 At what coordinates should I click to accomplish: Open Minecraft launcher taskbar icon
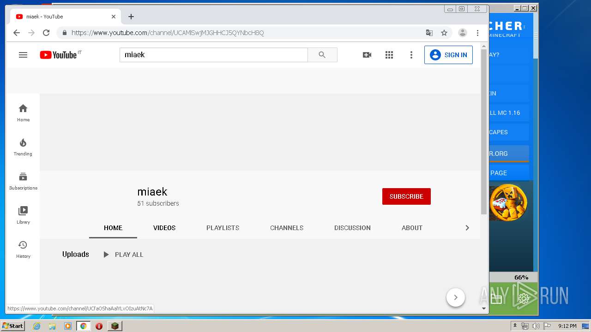point(115,326)
